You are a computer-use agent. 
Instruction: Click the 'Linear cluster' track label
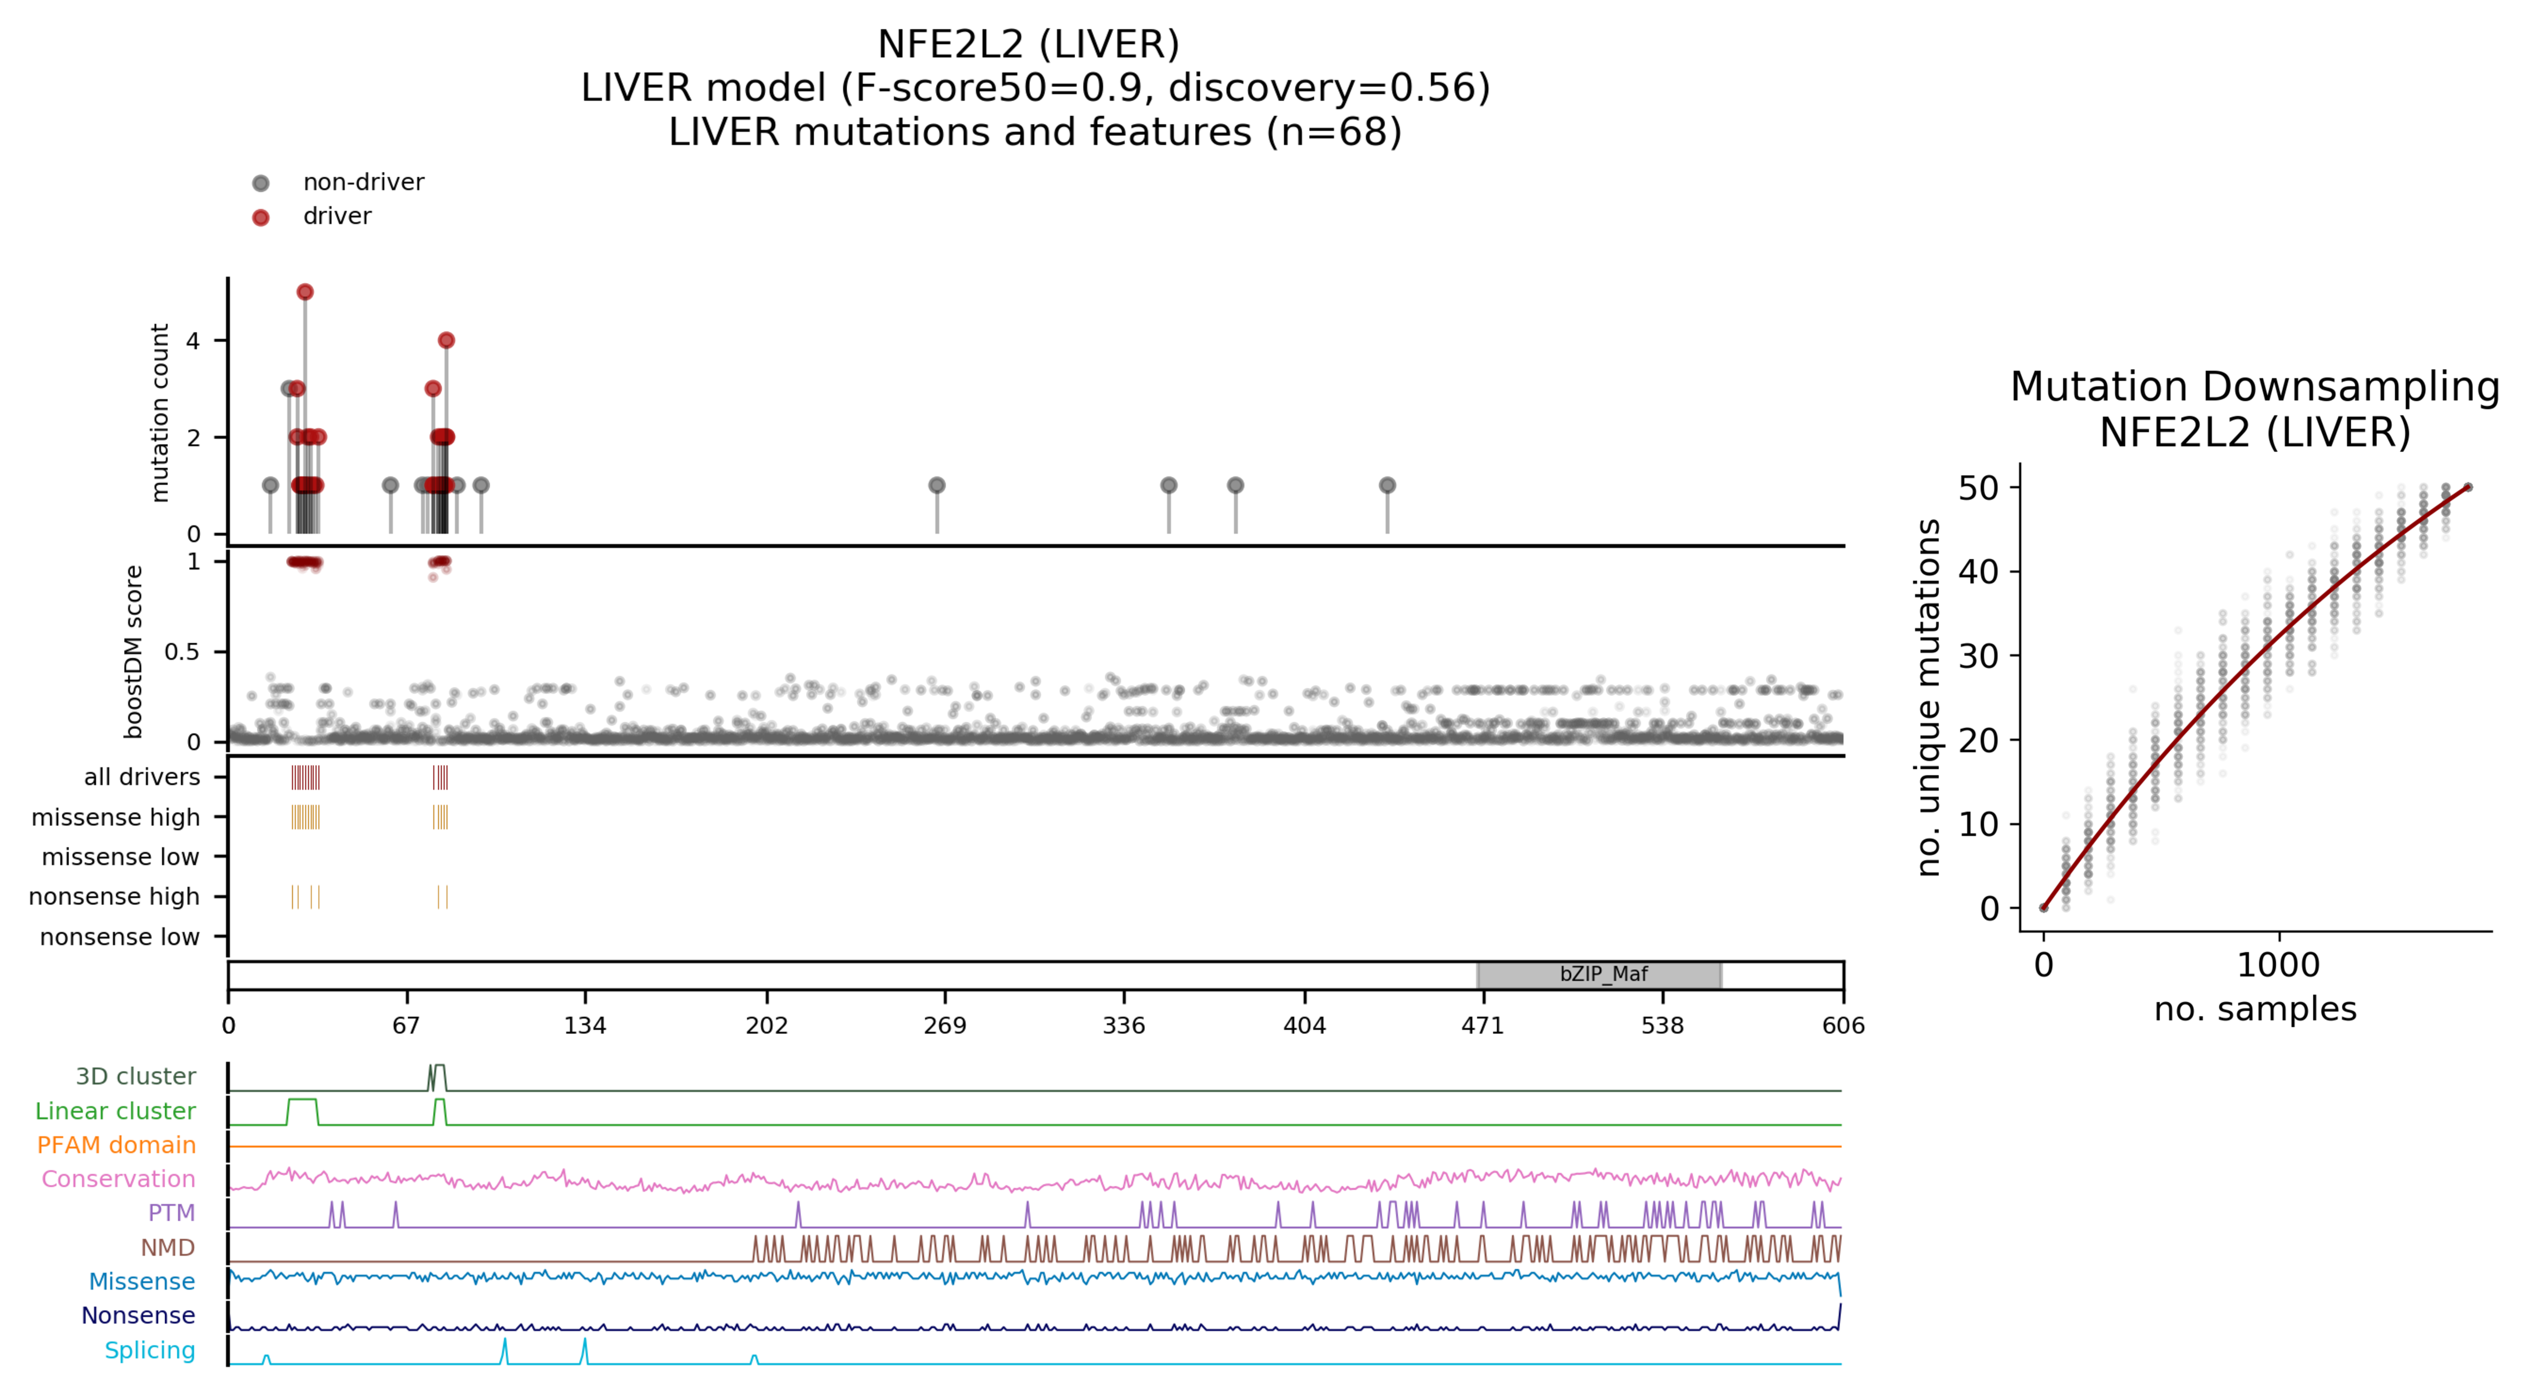[116, 1110]
